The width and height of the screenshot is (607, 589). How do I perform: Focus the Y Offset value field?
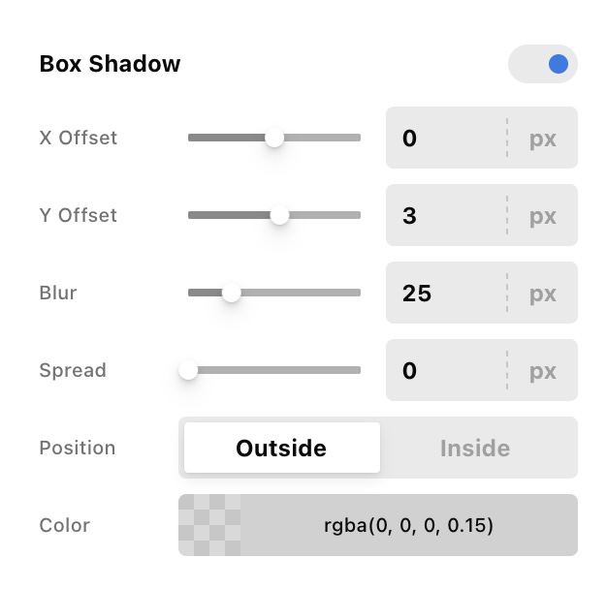coord(444,216)
